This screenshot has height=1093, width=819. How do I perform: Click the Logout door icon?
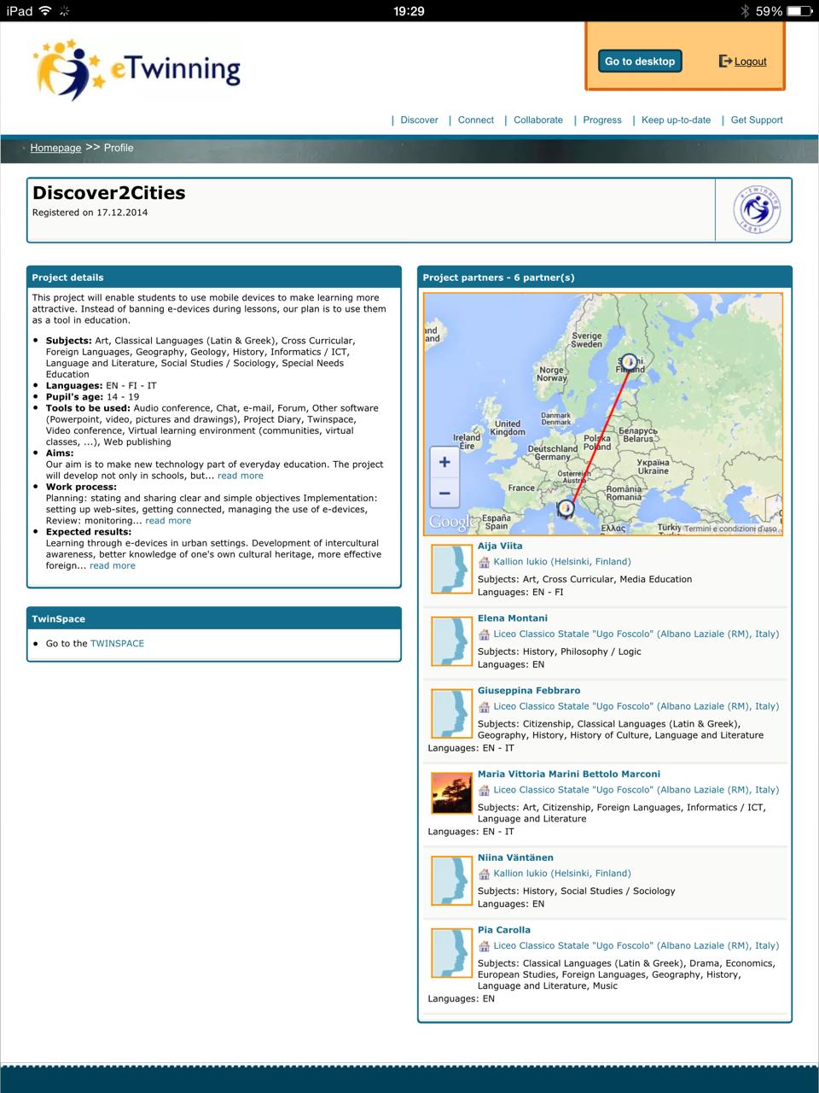pos(725,61)
